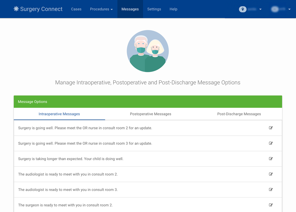The width and height of the screenshot is (296, 212).
Task: Edit the surgeon ready in consult room 2 message
Action: point(271,205)
